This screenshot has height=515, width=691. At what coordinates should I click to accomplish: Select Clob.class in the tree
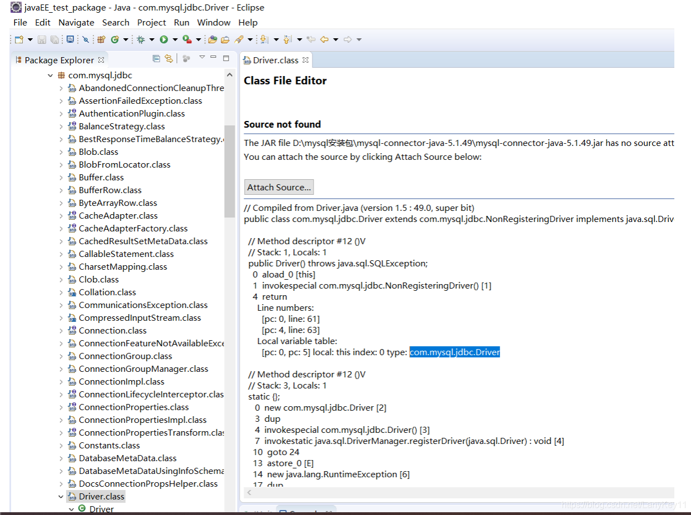(99, 279)
